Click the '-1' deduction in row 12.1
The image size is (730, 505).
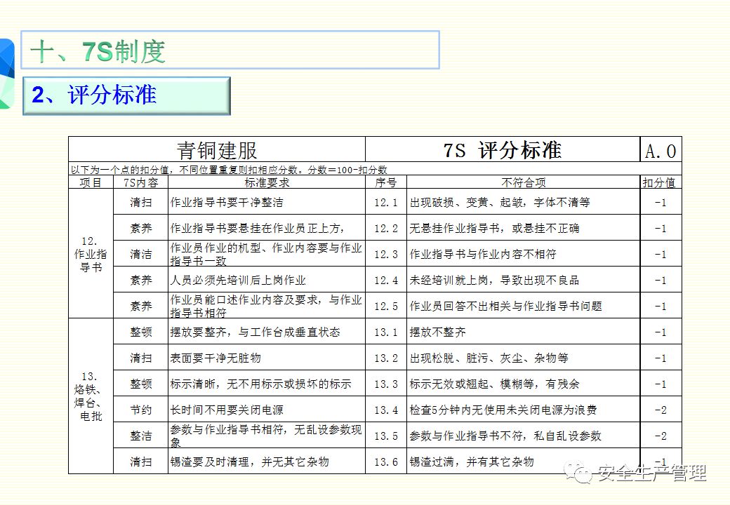(661, 203)
